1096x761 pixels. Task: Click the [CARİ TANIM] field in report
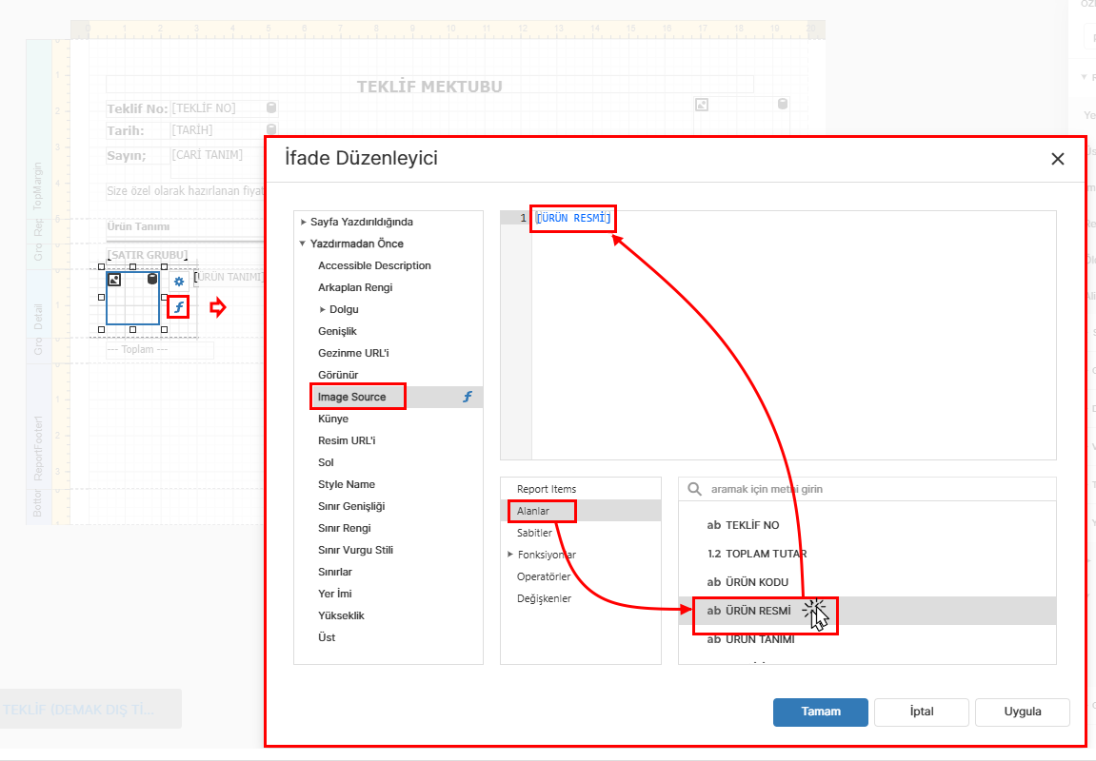click(207, 154)
